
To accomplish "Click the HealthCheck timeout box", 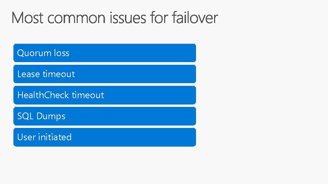I will [x=105, y=95].
